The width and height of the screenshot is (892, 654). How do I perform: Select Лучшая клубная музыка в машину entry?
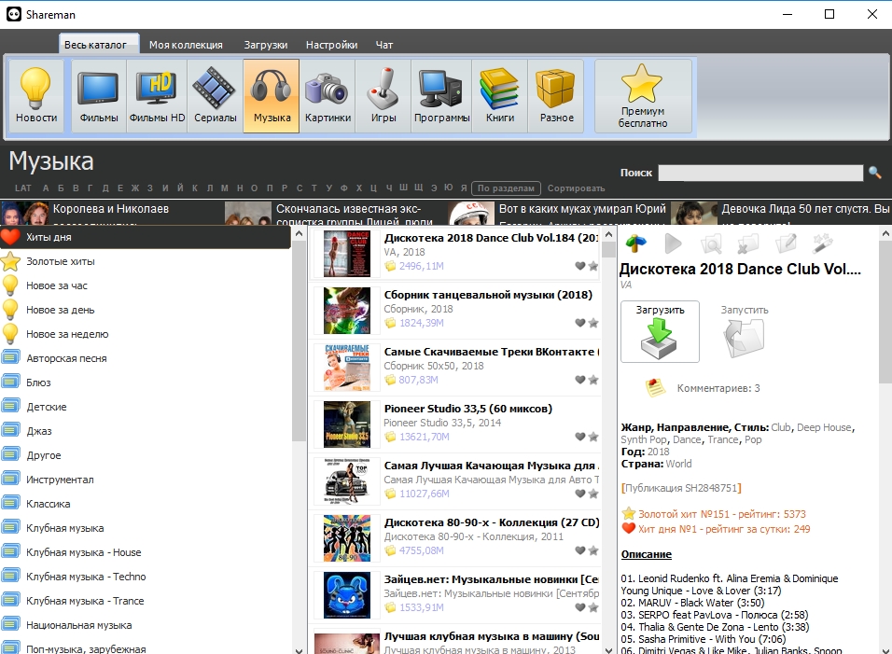point(455,641)
